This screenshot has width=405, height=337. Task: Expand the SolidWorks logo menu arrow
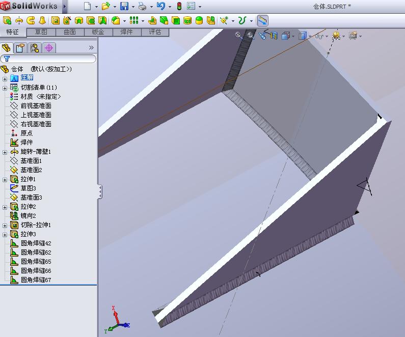coord(65,6)
